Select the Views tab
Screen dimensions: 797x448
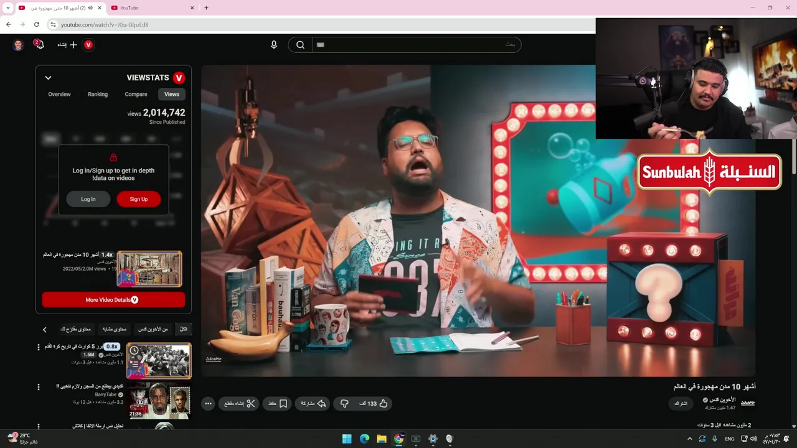click(x=172, y=95)
